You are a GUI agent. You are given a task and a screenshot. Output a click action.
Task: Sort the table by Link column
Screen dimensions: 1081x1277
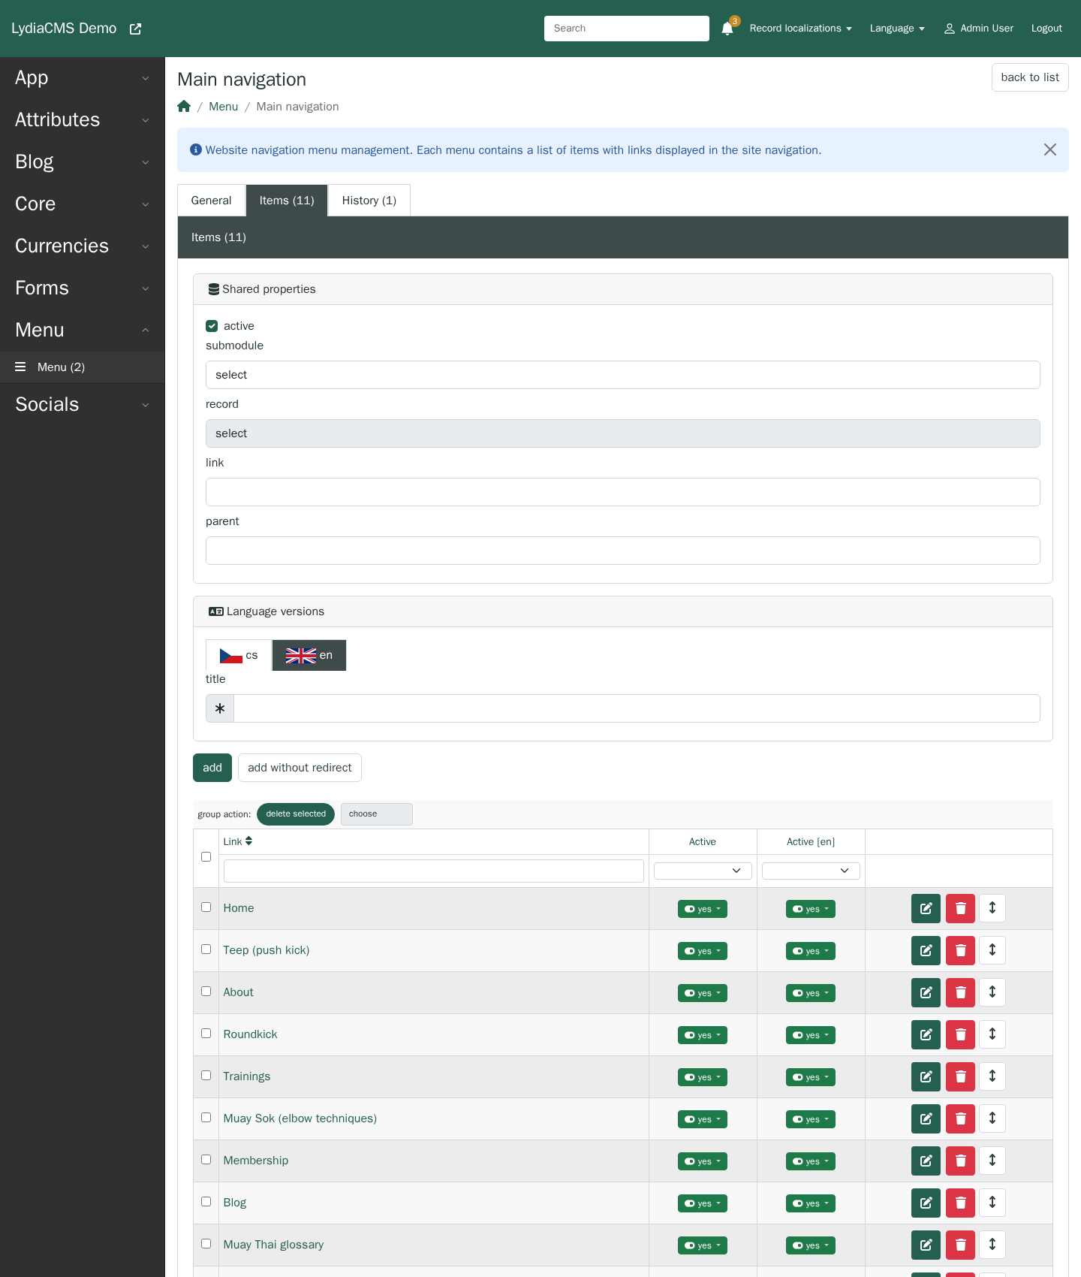coord(238,841)
